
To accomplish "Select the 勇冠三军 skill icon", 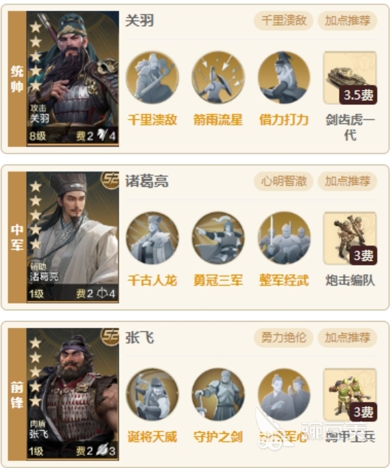I will 218,238.
